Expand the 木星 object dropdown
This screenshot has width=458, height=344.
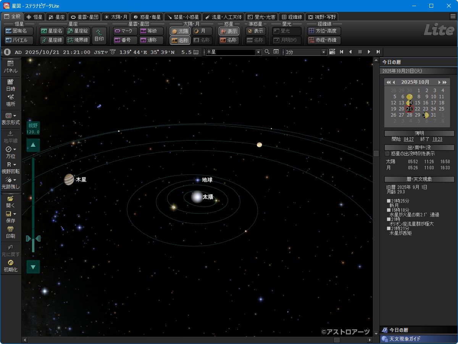click(258, 52)
